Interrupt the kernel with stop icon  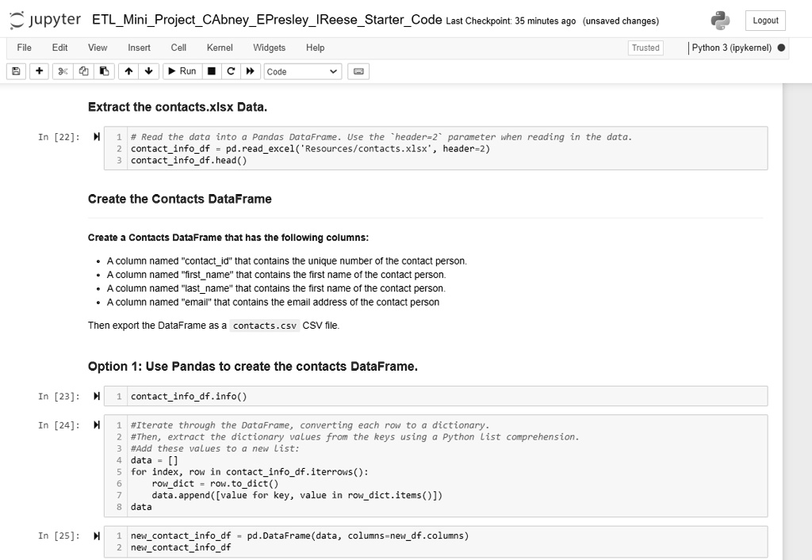[x=211, y=71]
